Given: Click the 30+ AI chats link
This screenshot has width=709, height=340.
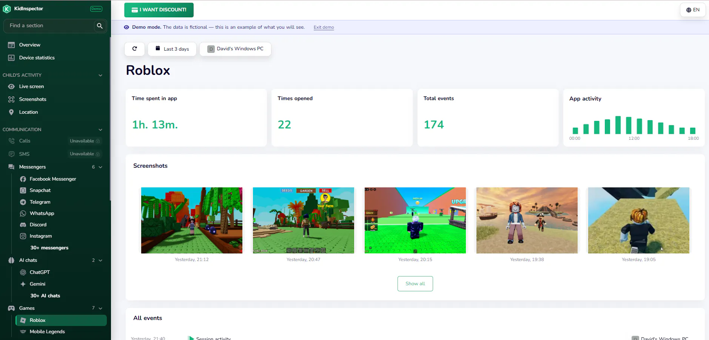Looking at the screenshot, I should [x=45, y=296].
